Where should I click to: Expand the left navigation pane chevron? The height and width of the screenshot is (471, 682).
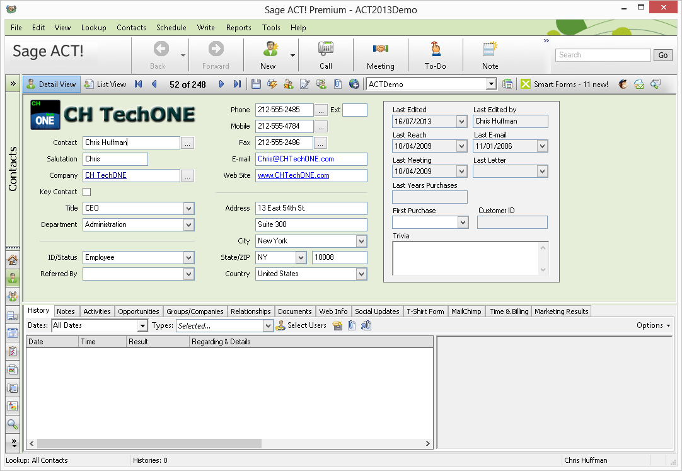point(13,83)
